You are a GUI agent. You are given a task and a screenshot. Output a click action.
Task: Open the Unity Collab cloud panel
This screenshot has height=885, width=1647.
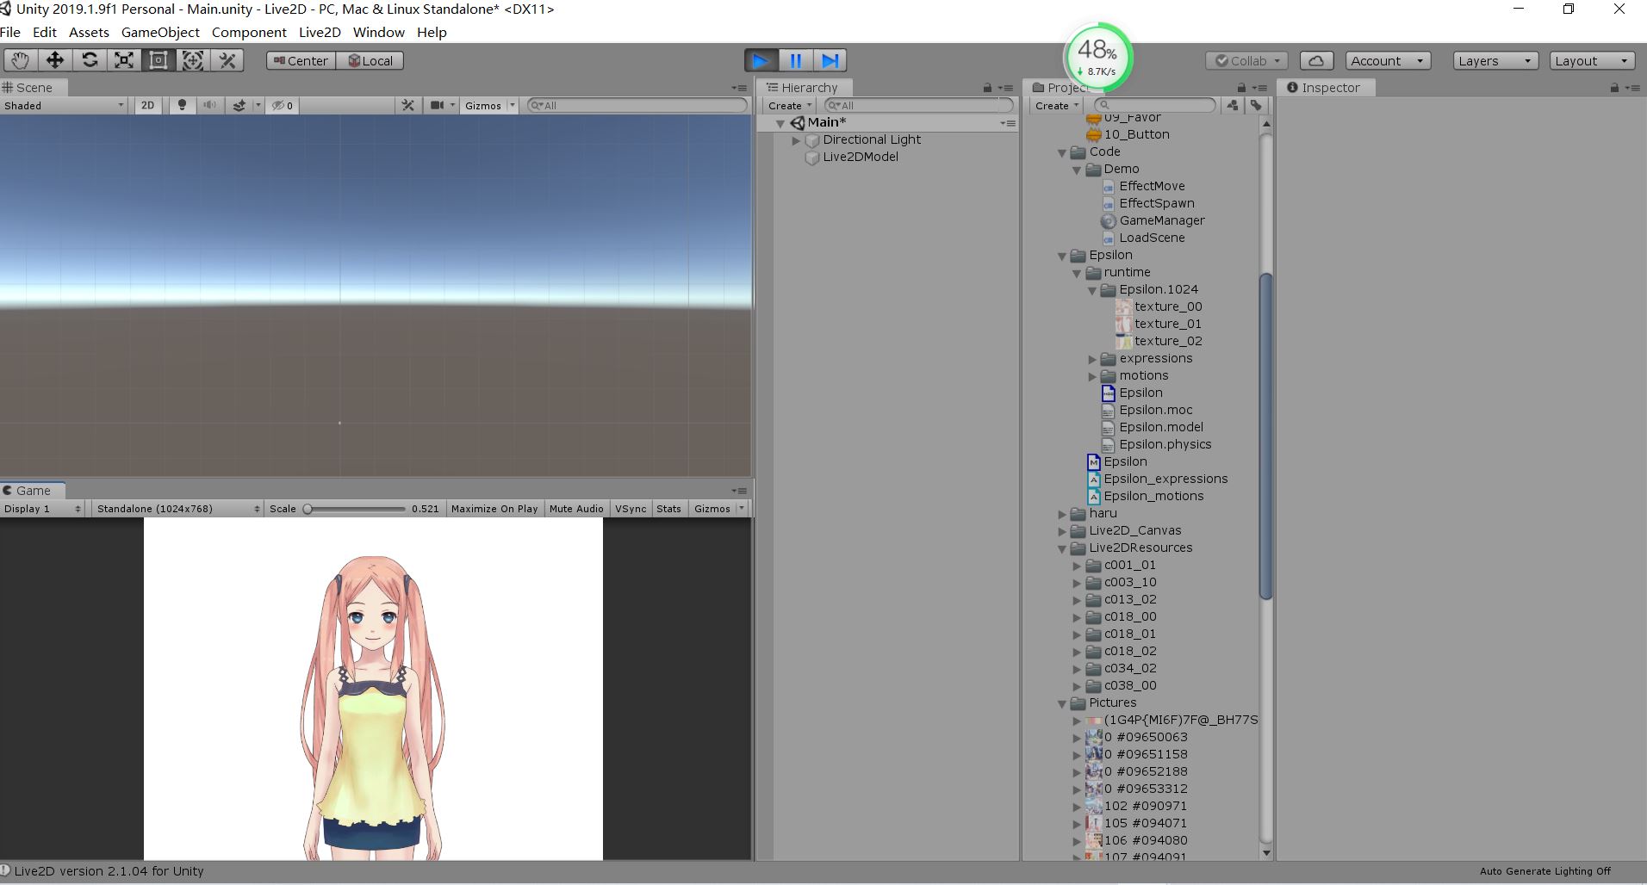click(x=1316, y=60)
